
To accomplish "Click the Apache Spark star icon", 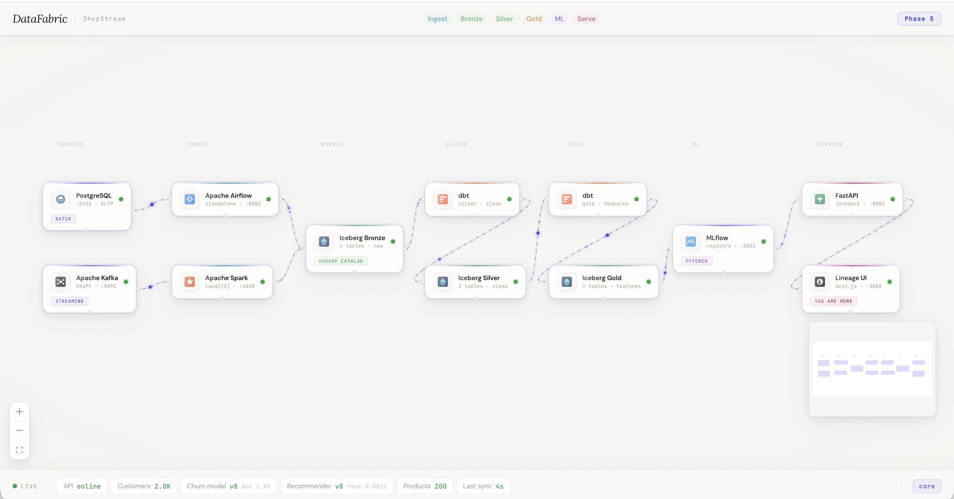I will click(190, 282).
